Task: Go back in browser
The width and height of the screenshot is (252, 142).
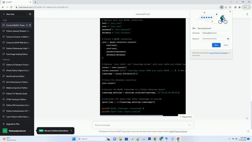Action: coord(3,7)
